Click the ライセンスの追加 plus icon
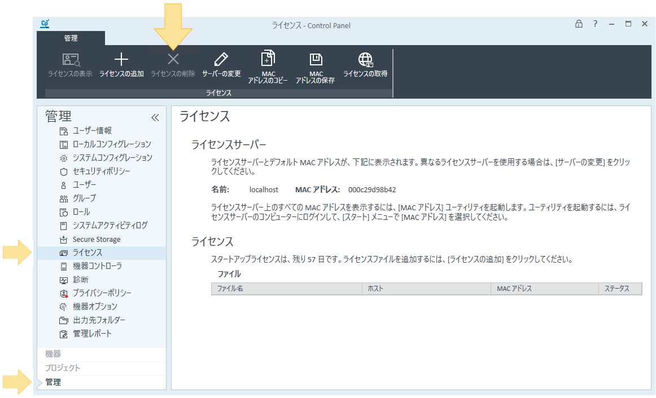The width and height of the screenshot is (656, 398). [x=121, y=60]
